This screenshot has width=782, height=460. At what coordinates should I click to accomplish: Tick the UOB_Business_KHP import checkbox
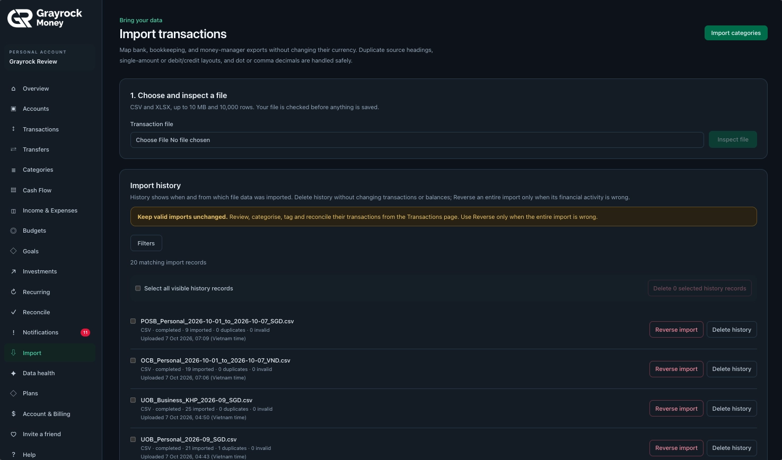click(x=133, y=400)
